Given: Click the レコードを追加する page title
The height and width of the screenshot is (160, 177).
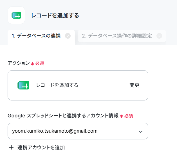Looking at the screenshot, I should click(55, 16).
